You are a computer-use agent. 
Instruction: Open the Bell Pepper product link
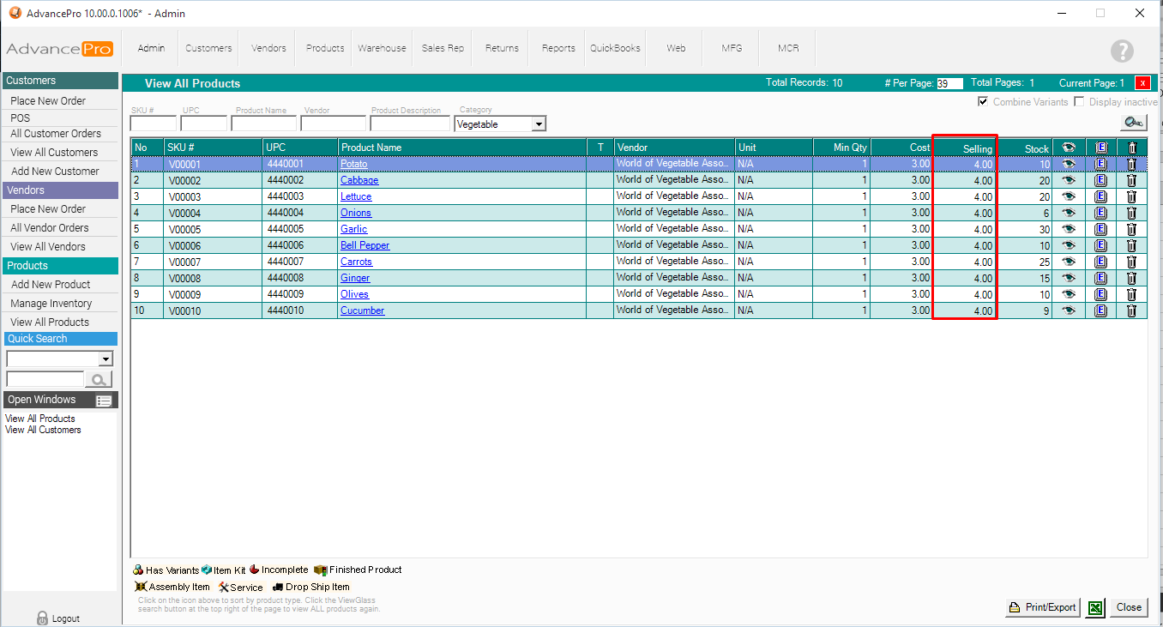pyautogui.click(x=365, y=245)
